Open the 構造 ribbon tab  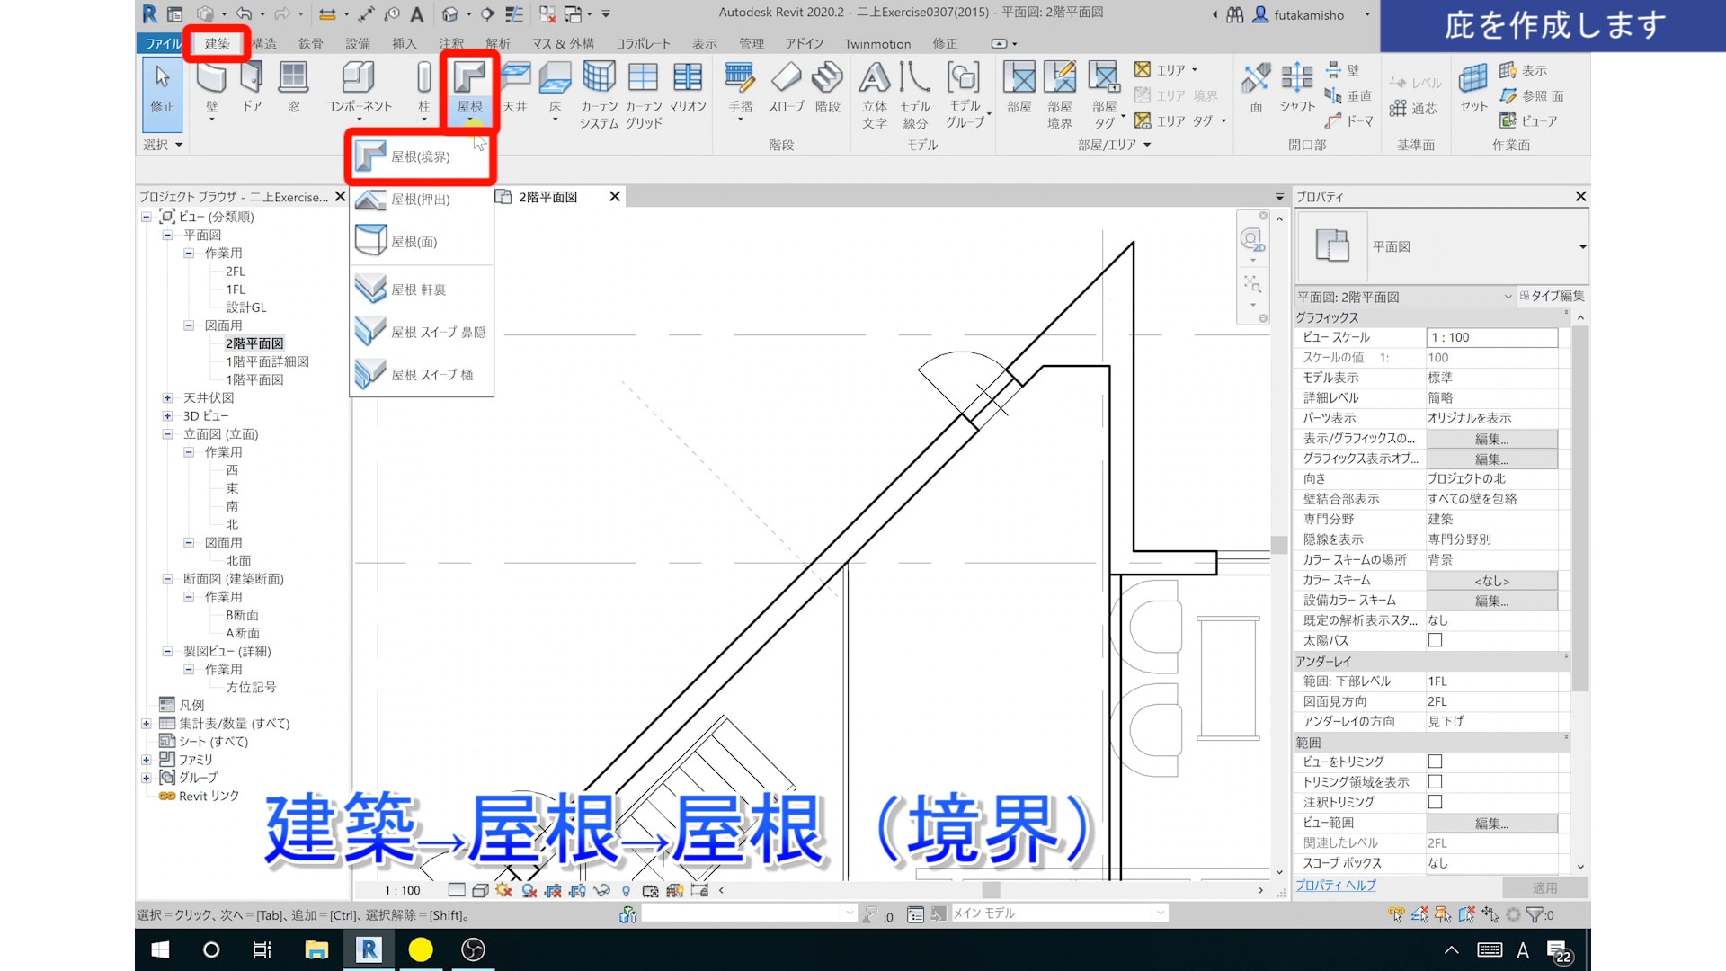pyautogui.click(x=264, y=43)
